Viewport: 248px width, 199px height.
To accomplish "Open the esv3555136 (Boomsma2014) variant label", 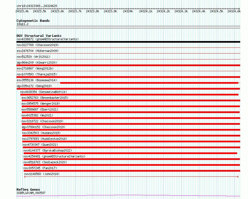I will 37,80.
